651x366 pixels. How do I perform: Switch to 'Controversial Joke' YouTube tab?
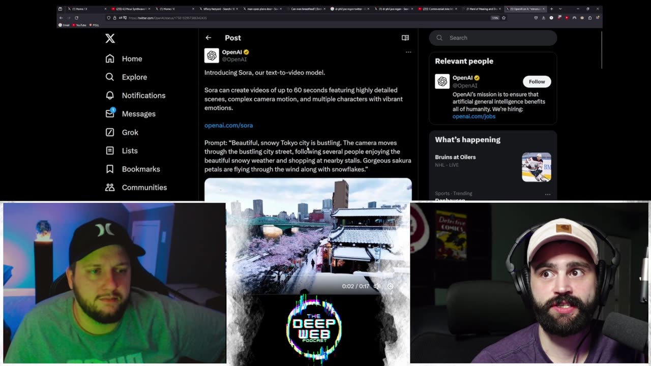437,9
